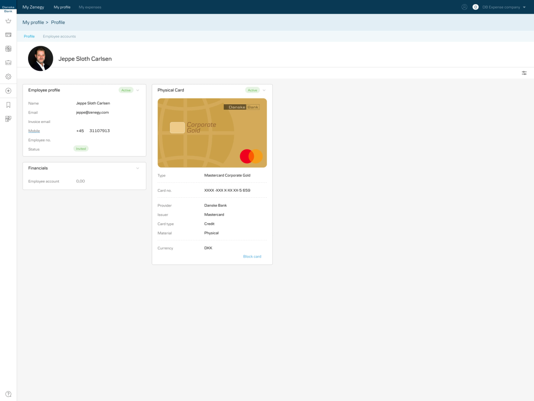
Task: Open the credit card icon in sidebar
Action: click(8, 35)
